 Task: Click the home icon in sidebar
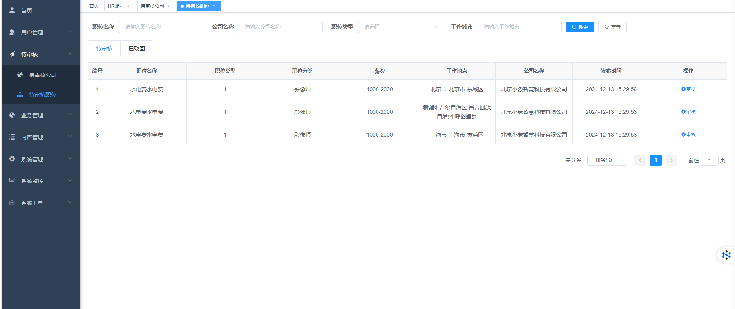click(x=12, y=10)
